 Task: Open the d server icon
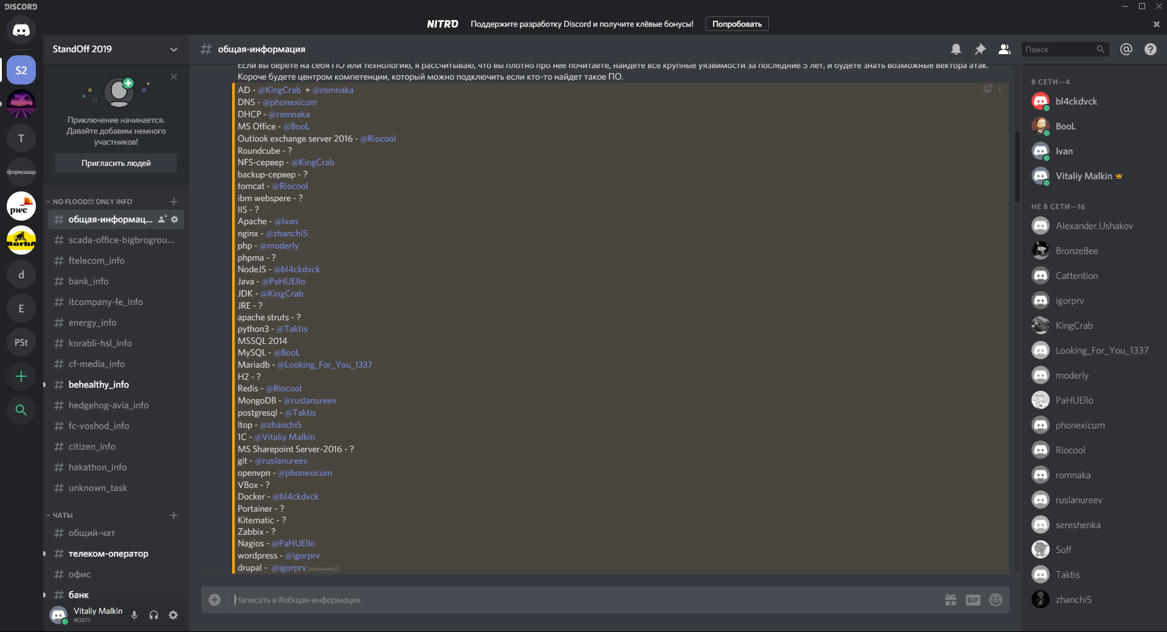(21, 274)
